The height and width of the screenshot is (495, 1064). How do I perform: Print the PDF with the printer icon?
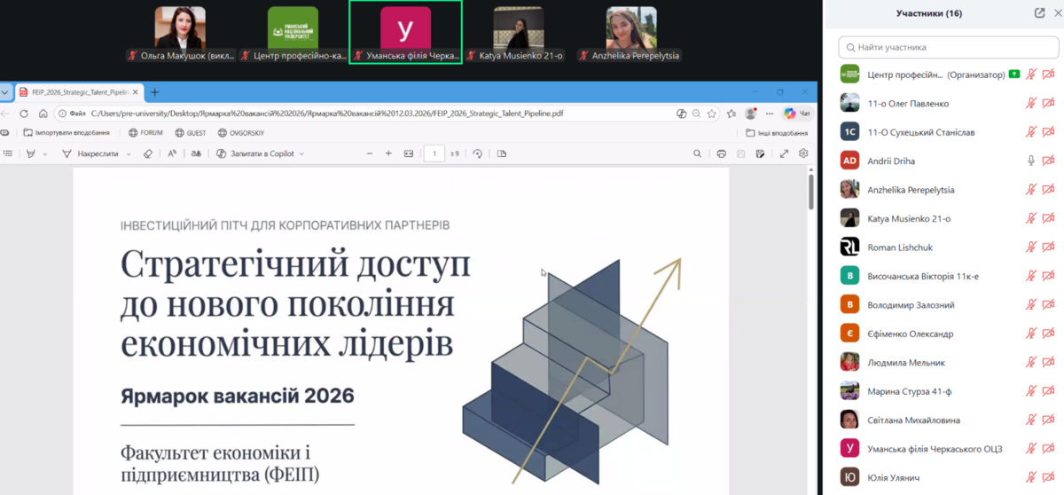click(721, 153)
